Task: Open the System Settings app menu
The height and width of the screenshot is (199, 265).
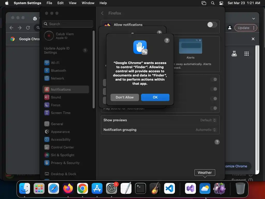Action: (27, 3)
